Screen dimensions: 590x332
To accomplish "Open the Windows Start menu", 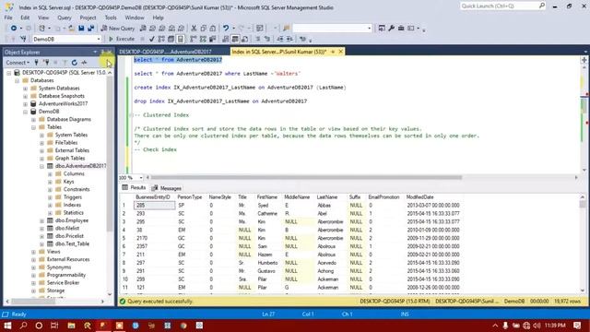I will click(7, 326).
